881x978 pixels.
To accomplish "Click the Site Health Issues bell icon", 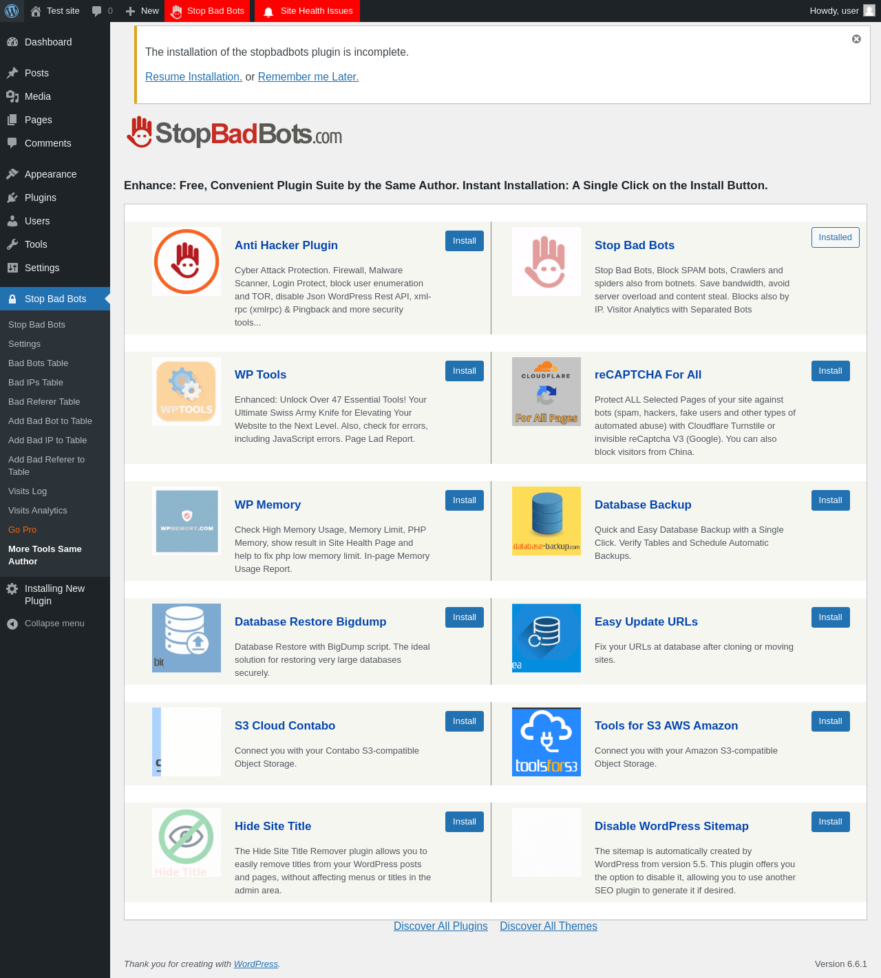I will [x=268, y=12].
